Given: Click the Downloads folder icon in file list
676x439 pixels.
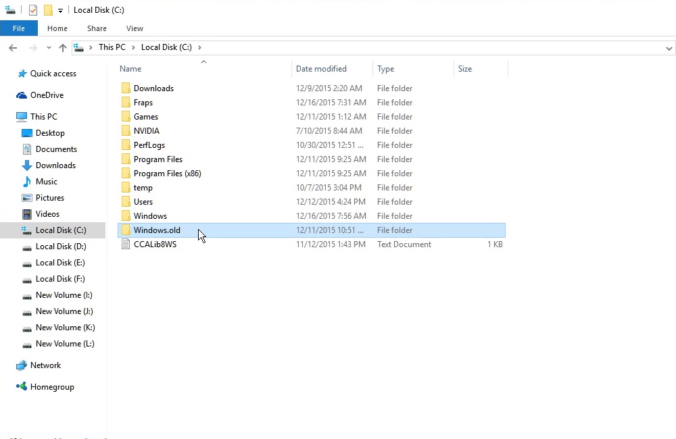Looking at the screenshot, I should coord(126,88).
